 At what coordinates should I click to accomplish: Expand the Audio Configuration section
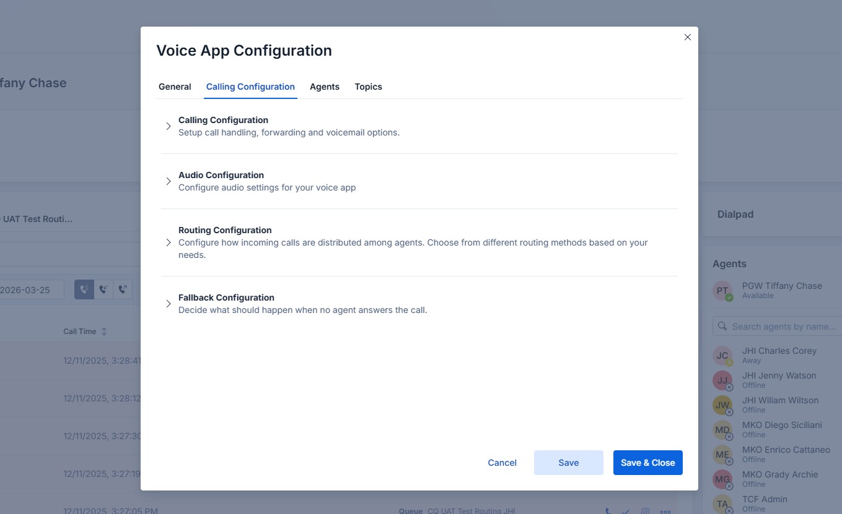coord(168,181)
